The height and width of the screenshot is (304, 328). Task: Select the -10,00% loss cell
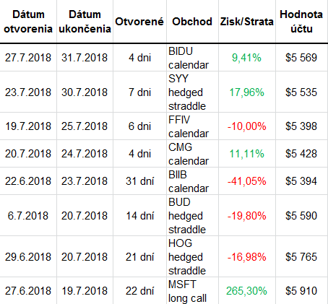pos(247,126)
